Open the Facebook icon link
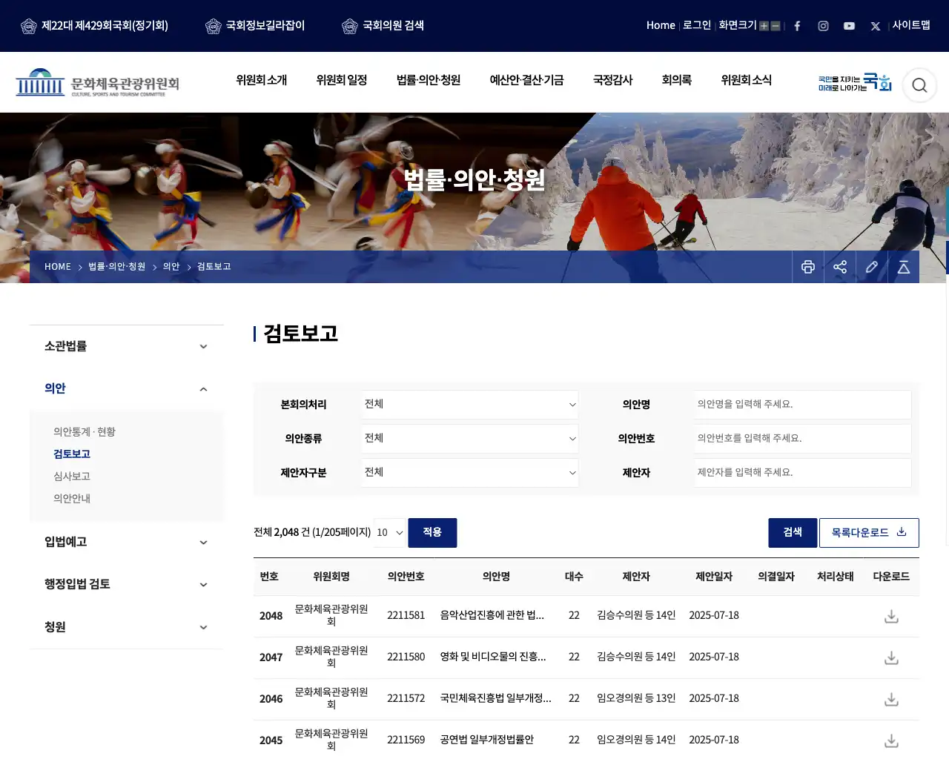Screen dimensions: 949x759 797,26
